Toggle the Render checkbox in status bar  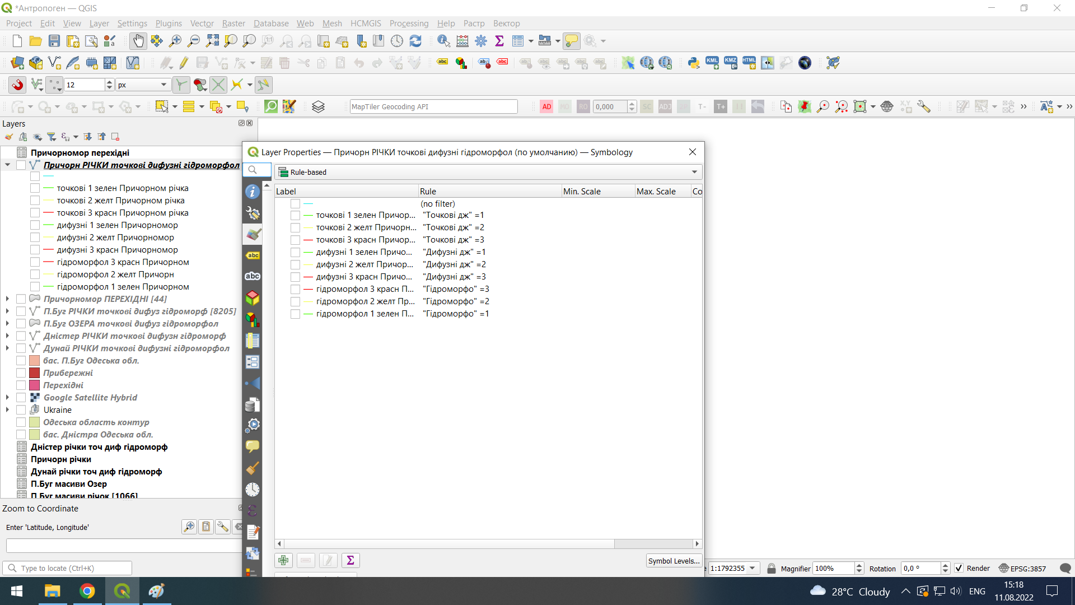coord(959,568)
